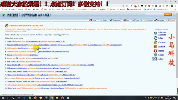Open the Chrome apps grid shortcut
Image resolution: width=178 pixels, height=100 pixels.
click(x=4, y=9)
